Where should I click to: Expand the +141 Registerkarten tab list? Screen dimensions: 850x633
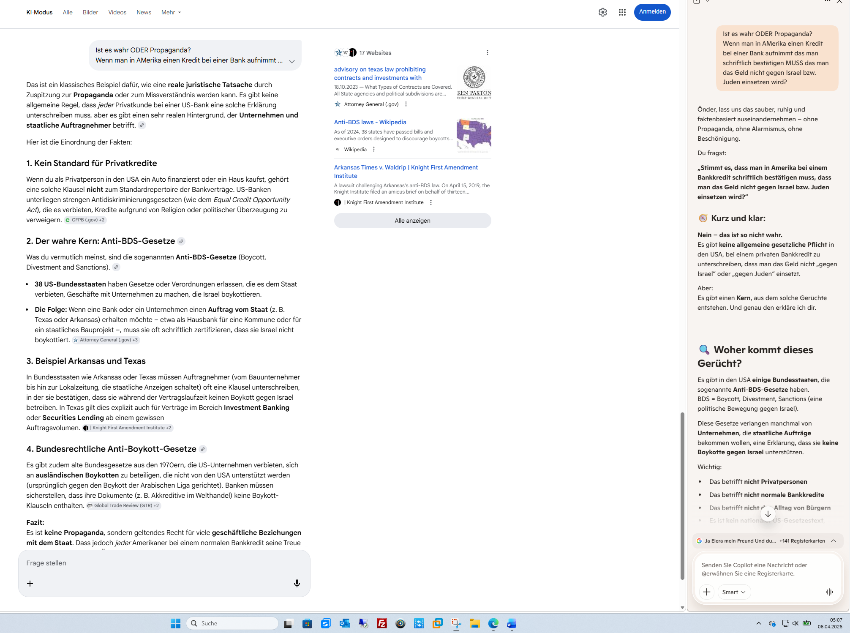pos(833,541)
